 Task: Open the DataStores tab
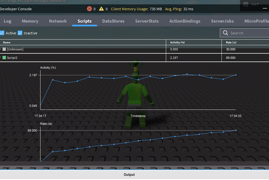coord(113,21)
